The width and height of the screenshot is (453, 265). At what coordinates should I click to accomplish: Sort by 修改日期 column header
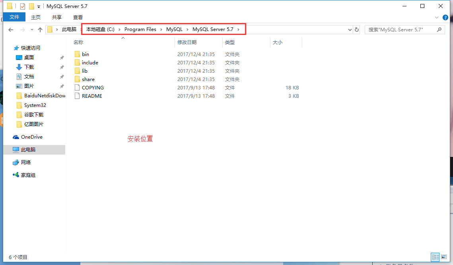(187, 43)
